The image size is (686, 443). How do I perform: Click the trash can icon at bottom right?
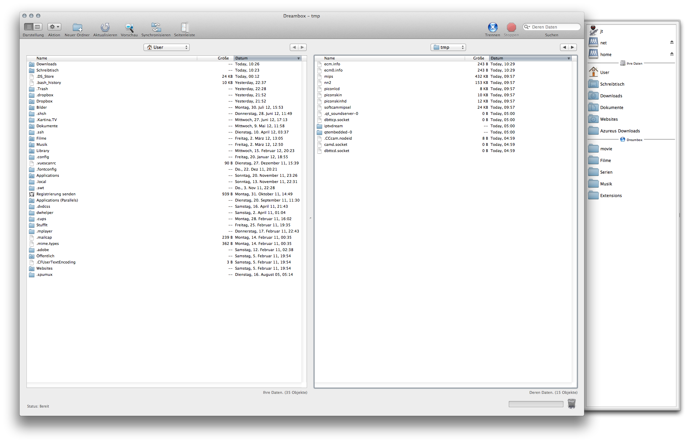pyautogui.click(x=571, y=403)
